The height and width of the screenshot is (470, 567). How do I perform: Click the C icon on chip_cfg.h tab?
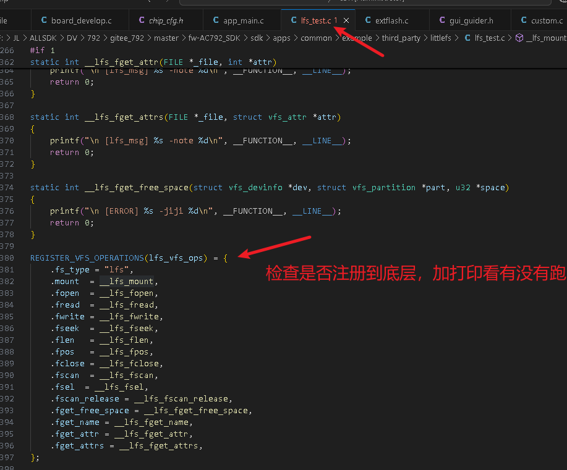point(142,20)
